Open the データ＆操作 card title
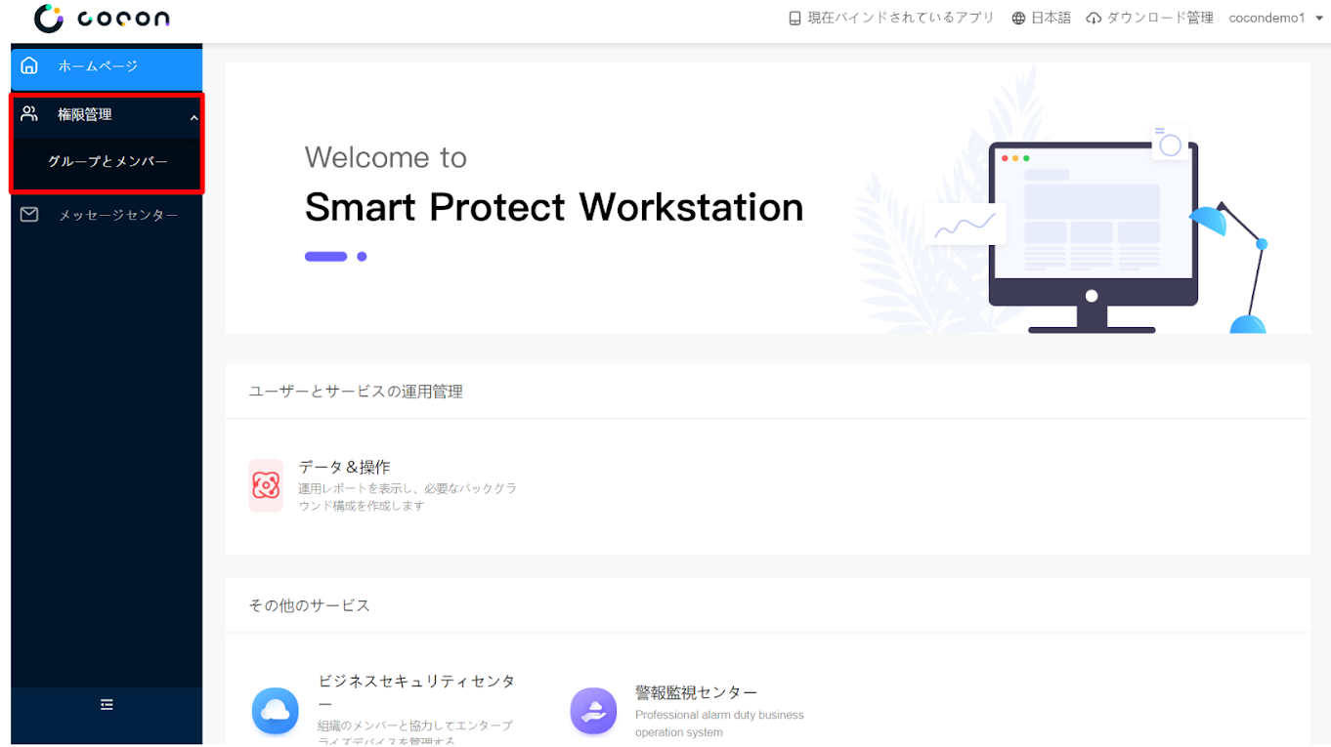This screenshot has height=747, width=1331. pos(344,467)
